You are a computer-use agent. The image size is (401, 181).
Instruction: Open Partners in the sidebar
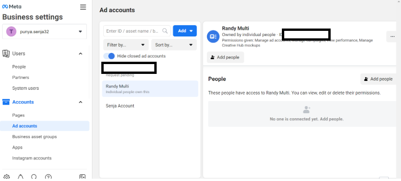21,78
